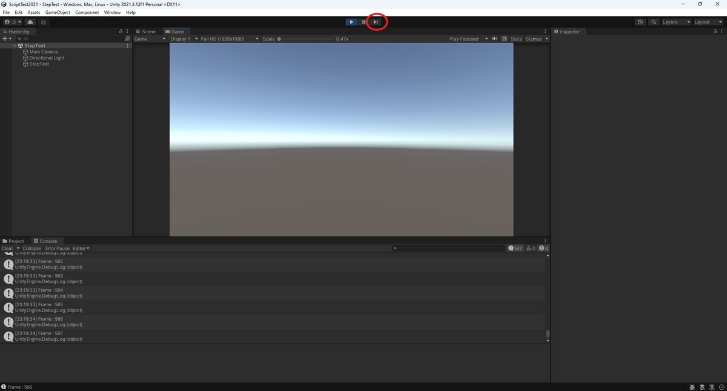Open the Console Editor dropdown
Image resolution: width=727 pixels, height=391 pixels.
pyautogui.click(x=81, y=249)
